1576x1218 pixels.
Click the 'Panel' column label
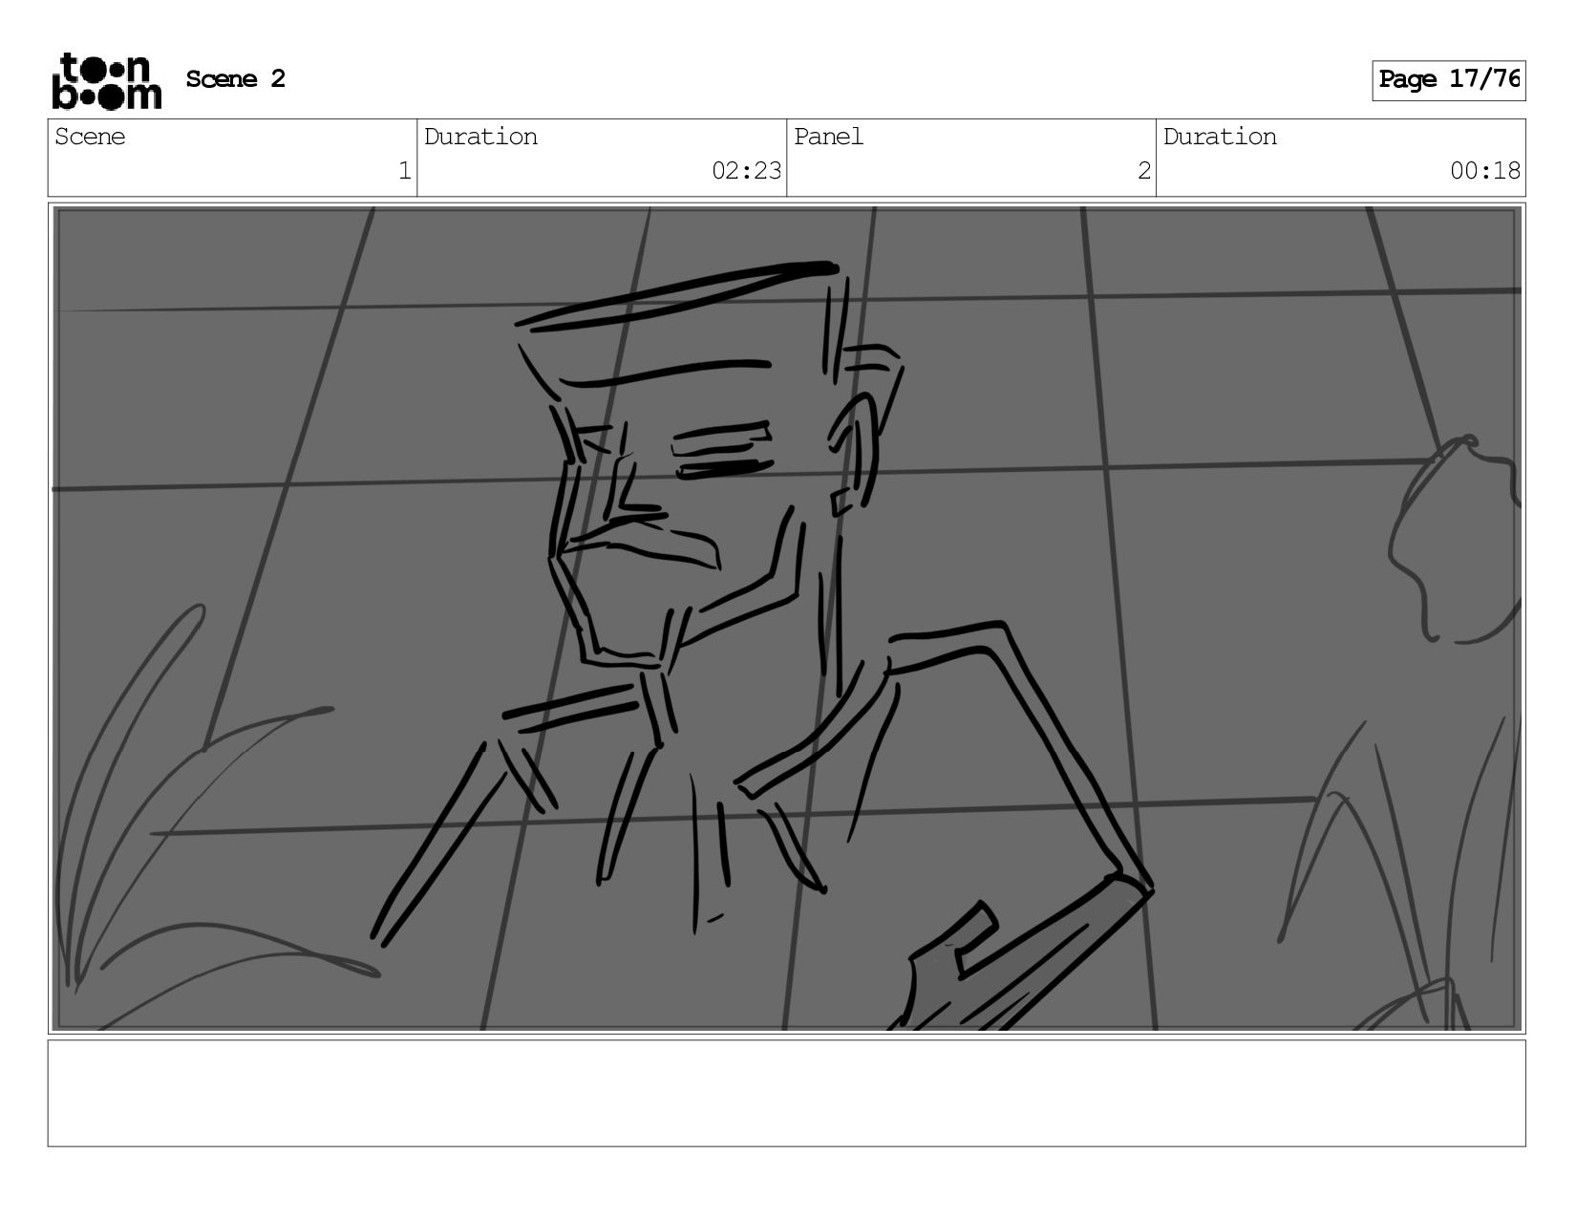pyautogui.click(x=828, y=137)
